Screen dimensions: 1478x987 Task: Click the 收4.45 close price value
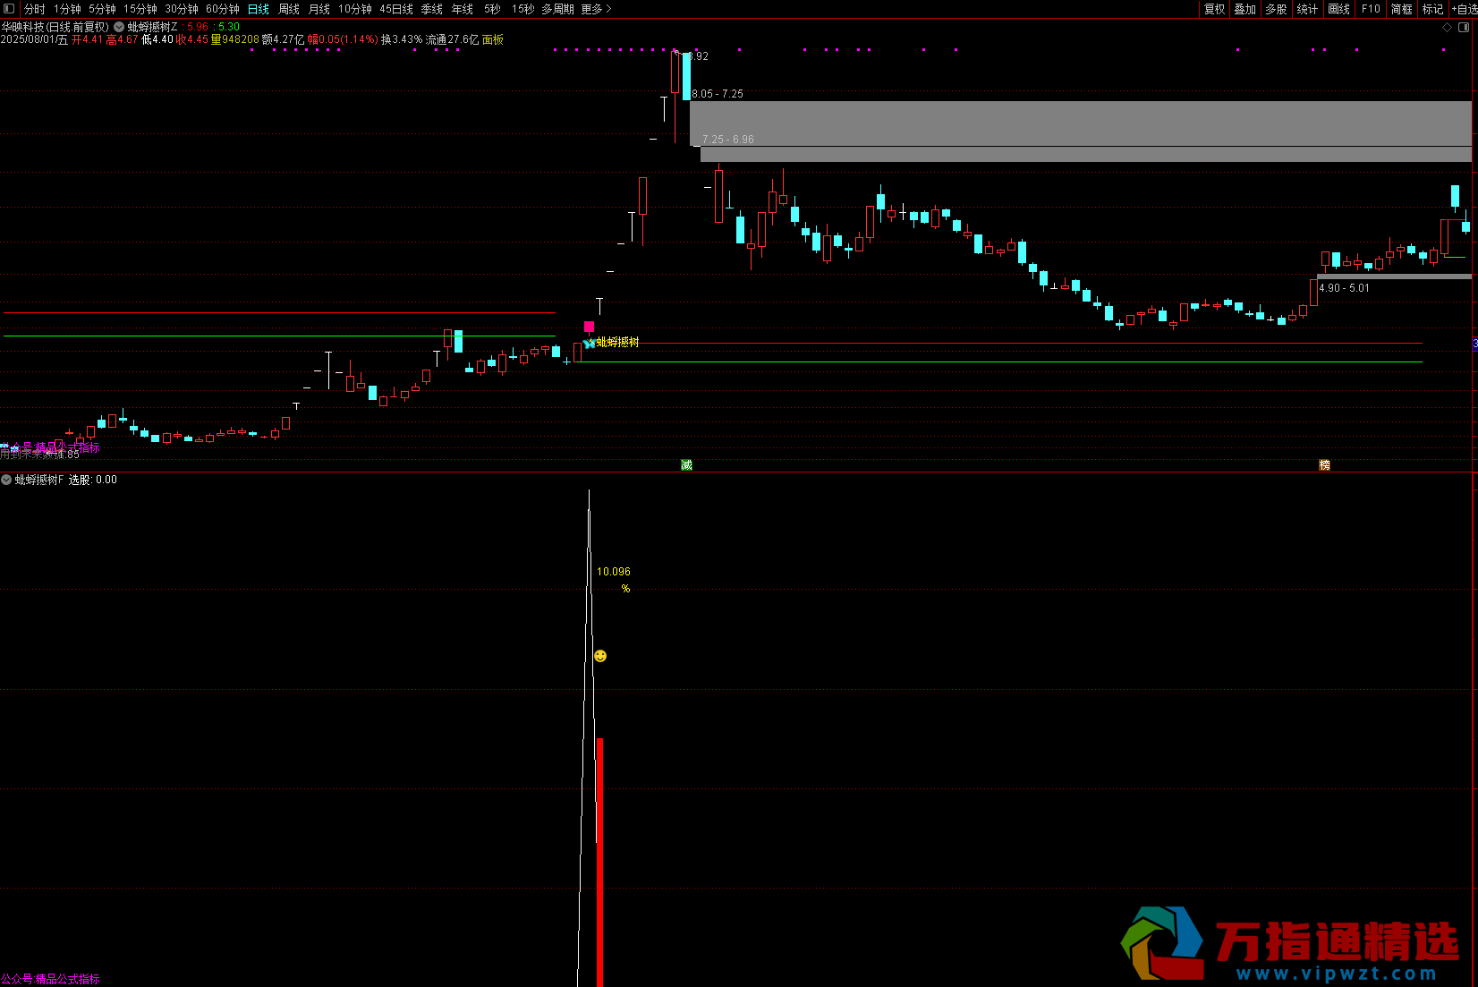pyautogui.click(x=191, y=39)
